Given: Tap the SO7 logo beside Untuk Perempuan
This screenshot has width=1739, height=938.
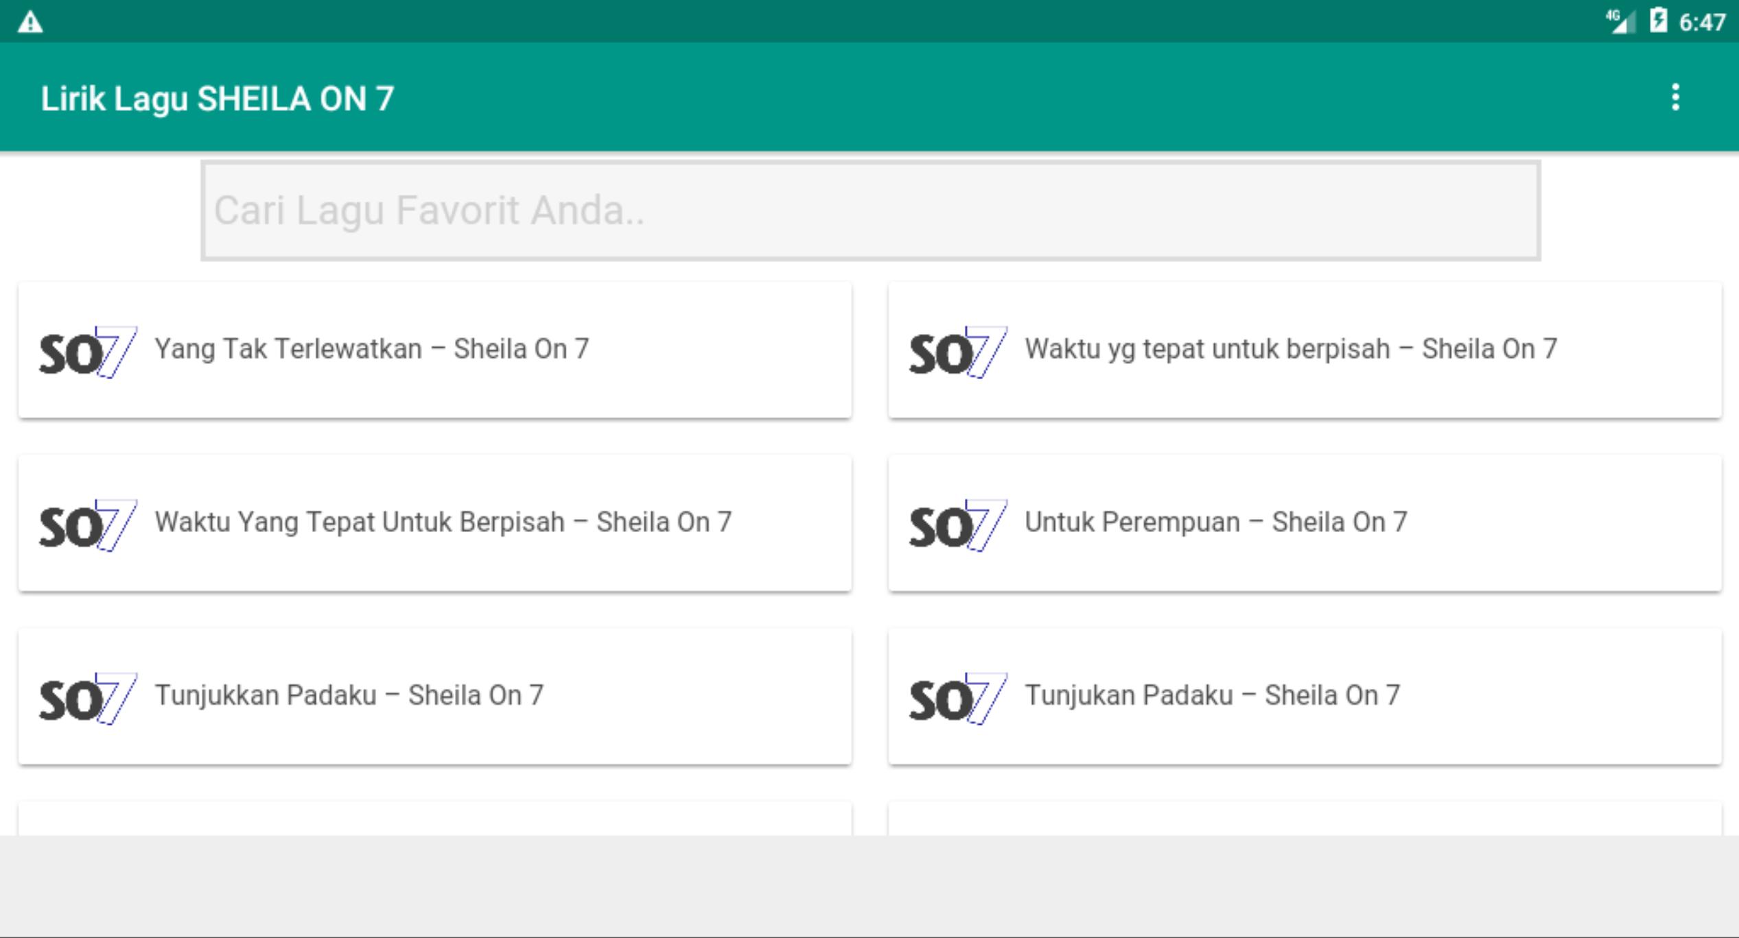Looking at the screenshot, I should (958, 525).
